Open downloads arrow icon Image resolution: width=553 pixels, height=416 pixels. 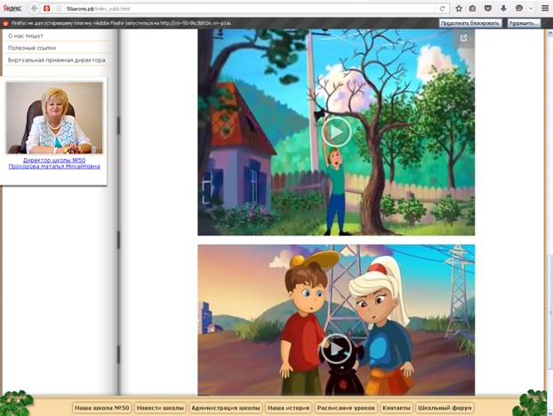pyautogui.click(x=503, y=9)
